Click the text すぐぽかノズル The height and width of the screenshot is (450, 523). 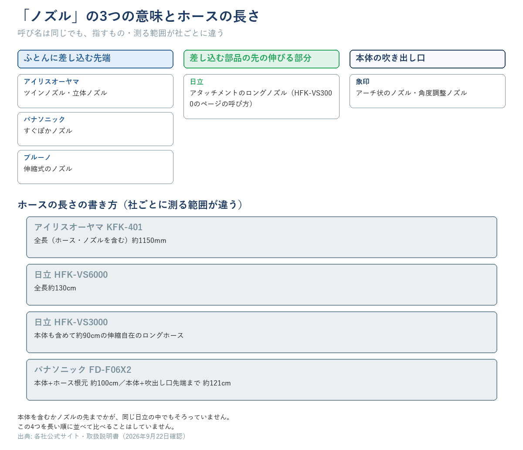point(48,131)
